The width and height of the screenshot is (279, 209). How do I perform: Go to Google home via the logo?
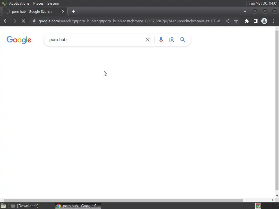(19, 40)
